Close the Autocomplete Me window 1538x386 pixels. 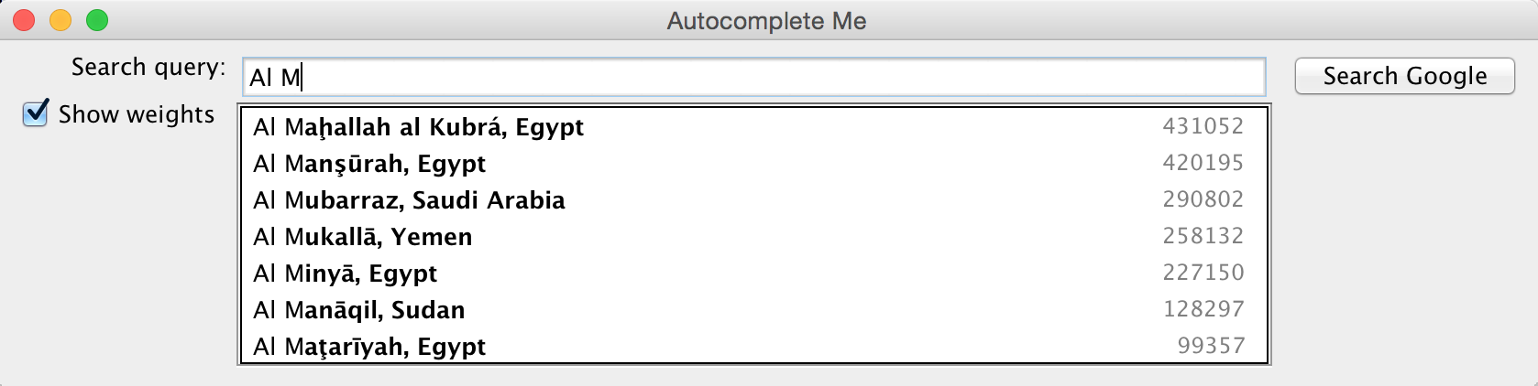pyautogui.click(x=25, y=20)
